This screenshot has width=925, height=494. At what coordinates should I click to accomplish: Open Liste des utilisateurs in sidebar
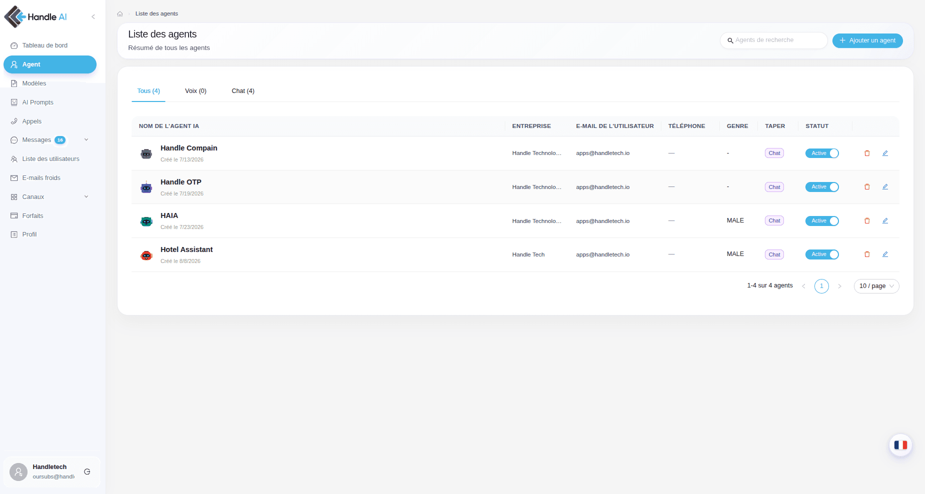(50, 159)
